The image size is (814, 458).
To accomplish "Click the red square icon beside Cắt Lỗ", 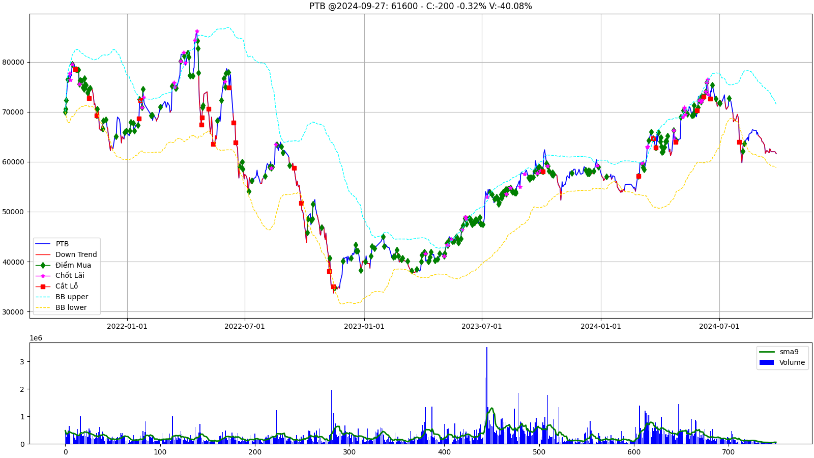I will 43,286.
